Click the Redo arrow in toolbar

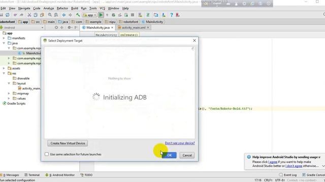point(21,15)
